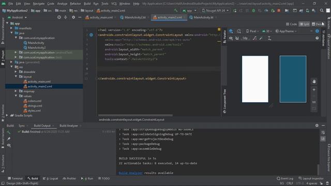Click the red Stop button icon
Screen dimensions: 331x186
coord(279,10)
